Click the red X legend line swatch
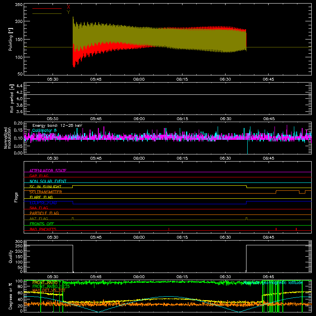The height and width of the screenshot is (316, 316). pos(47,8)
